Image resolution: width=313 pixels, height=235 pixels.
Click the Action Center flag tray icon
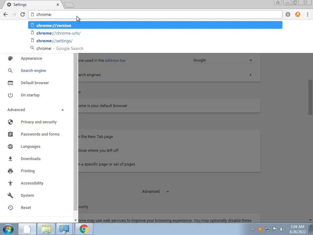(275, 229)
